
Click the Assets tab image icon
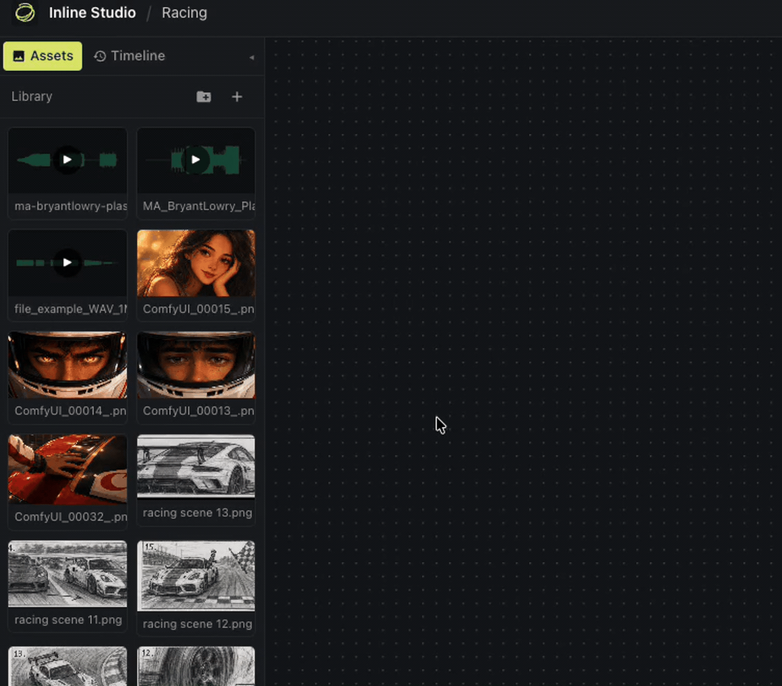pyautogui.click(x=19, y=56)
